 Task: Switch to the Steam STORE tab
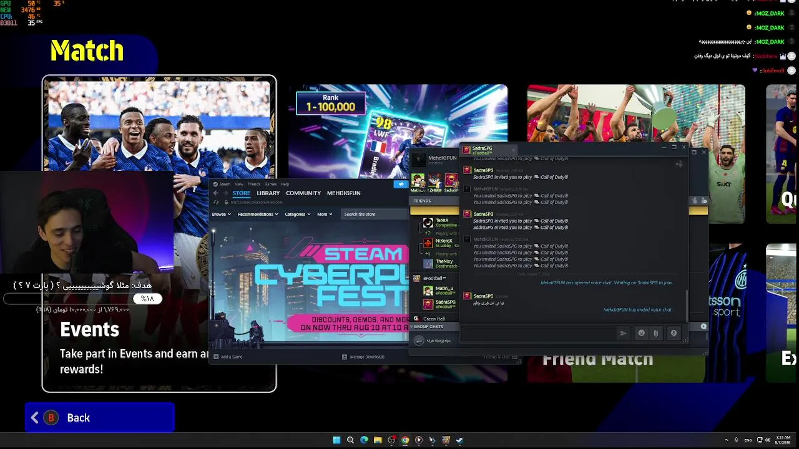coord(242,193)
